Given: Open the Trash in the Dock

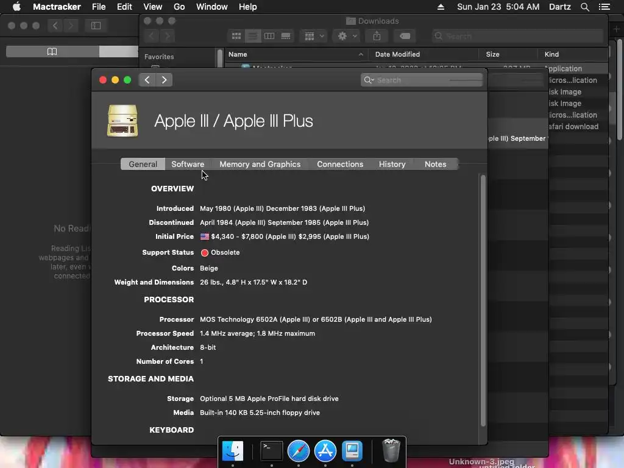Looking at the screenshot, I should pyautogui.click(x=391, y=450).
